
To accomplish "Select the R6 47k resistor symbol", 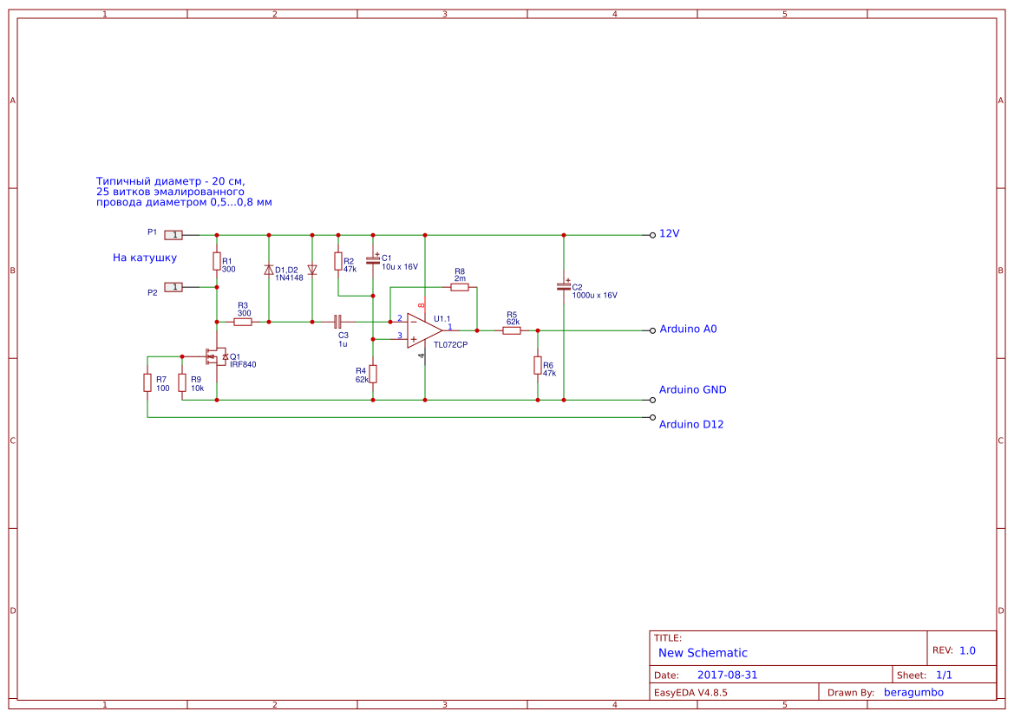I will tap(537, 366).
